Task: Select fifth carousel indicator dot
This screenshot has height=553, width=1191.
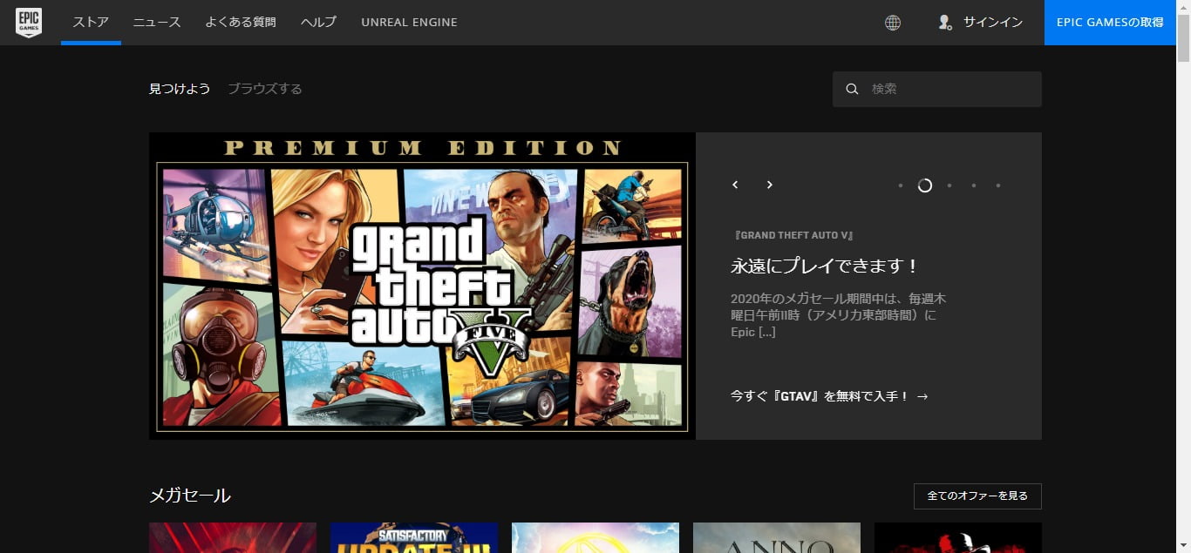Action: (x=998, y=185)
